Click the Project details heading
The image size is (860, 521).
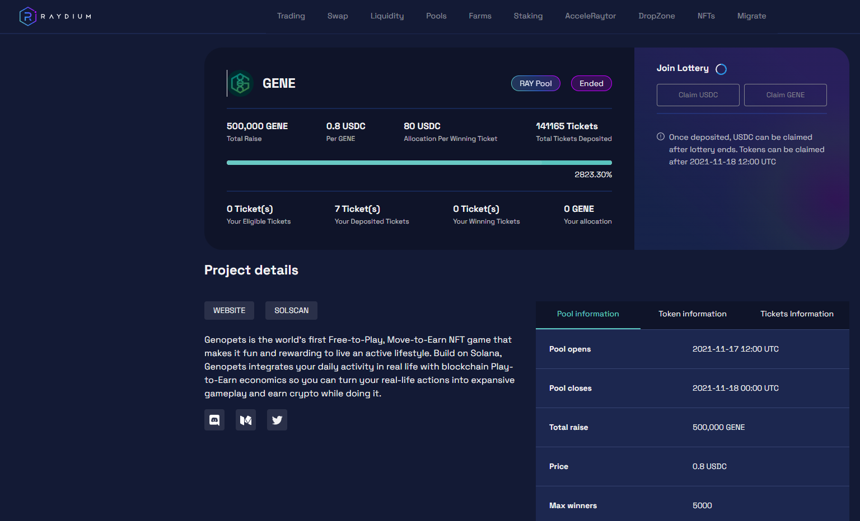tap(251, 270)
